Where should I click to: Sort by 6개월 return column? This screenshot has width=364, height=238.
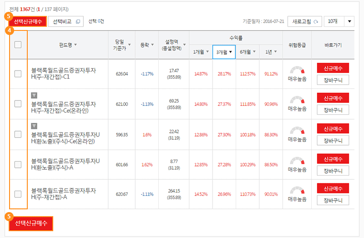pyautogui.click(x=254, y=51)
